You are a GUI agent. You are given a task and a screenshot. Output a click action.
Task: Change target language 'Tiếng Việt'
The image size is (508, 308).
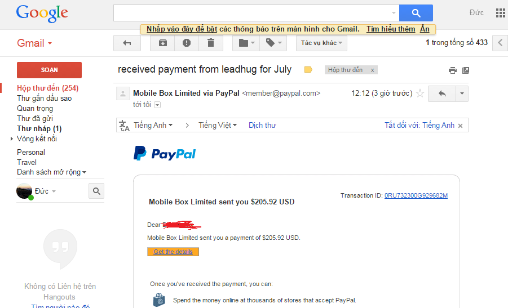pyautogui.click(x=218, y=125)
